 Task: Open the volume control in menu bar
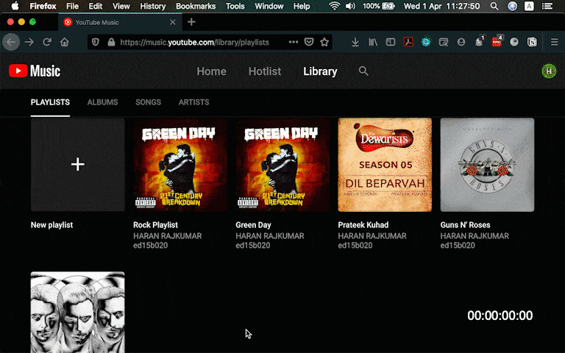point(350,6)
